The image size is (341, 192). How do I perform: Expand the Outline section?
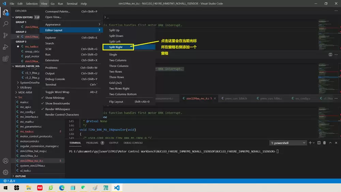(20, 176)
